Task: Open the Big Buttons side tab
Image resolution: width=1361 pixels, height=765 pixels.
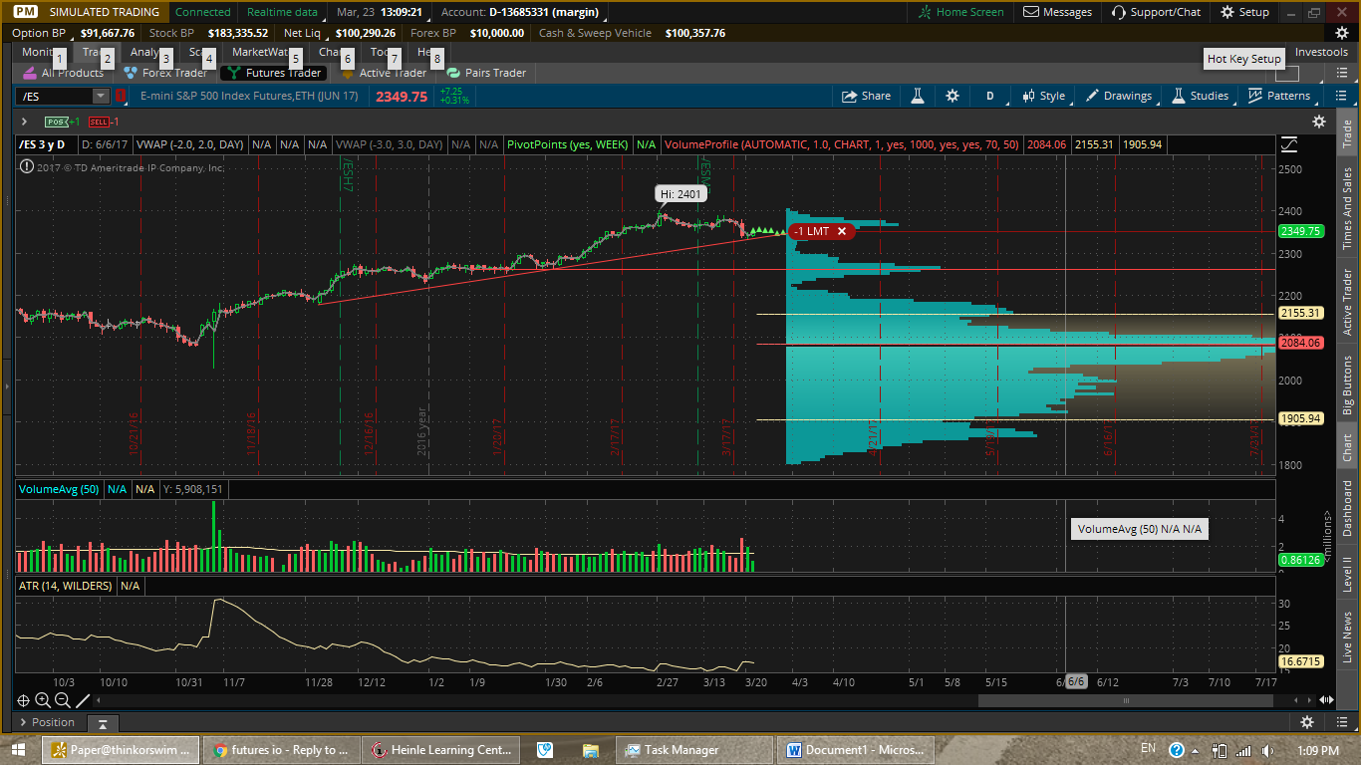Action: (x=1348, y=385)
